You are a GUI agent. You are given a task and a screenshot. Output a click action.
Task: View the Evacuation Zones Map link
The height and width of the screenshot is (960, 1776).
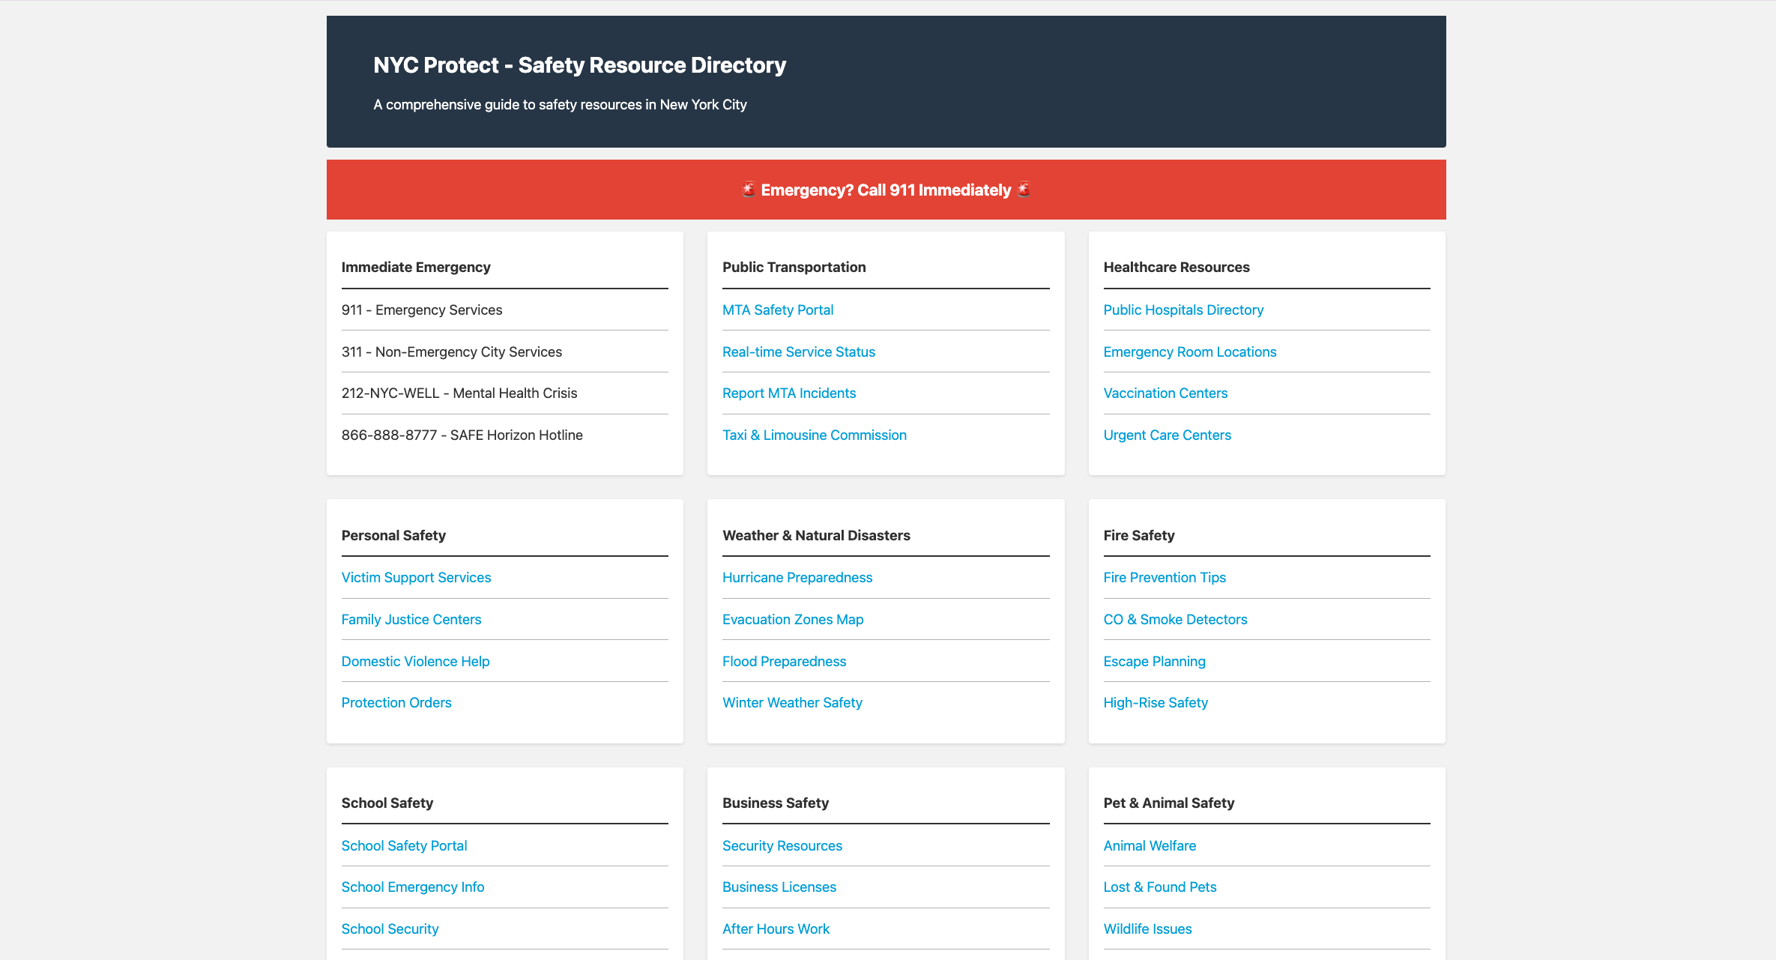[792, 619]
